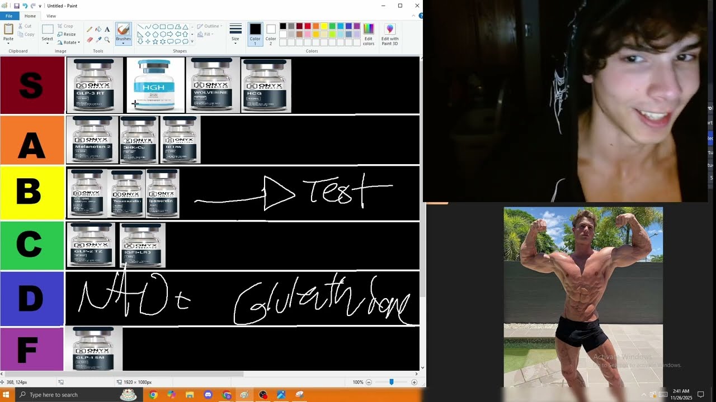The image size is (716, 402).
Task: Pick the black palette swatch
Action: tap(283, 26)
